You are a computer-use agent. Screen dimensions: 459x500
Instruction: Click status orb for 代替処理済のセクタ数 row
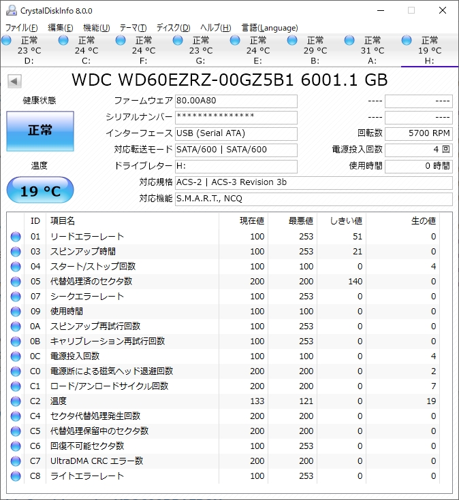[16, 282]
